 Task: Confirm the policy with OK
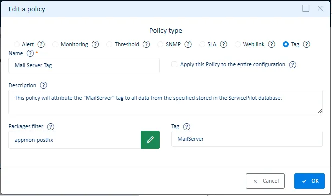tap(310, 181)
